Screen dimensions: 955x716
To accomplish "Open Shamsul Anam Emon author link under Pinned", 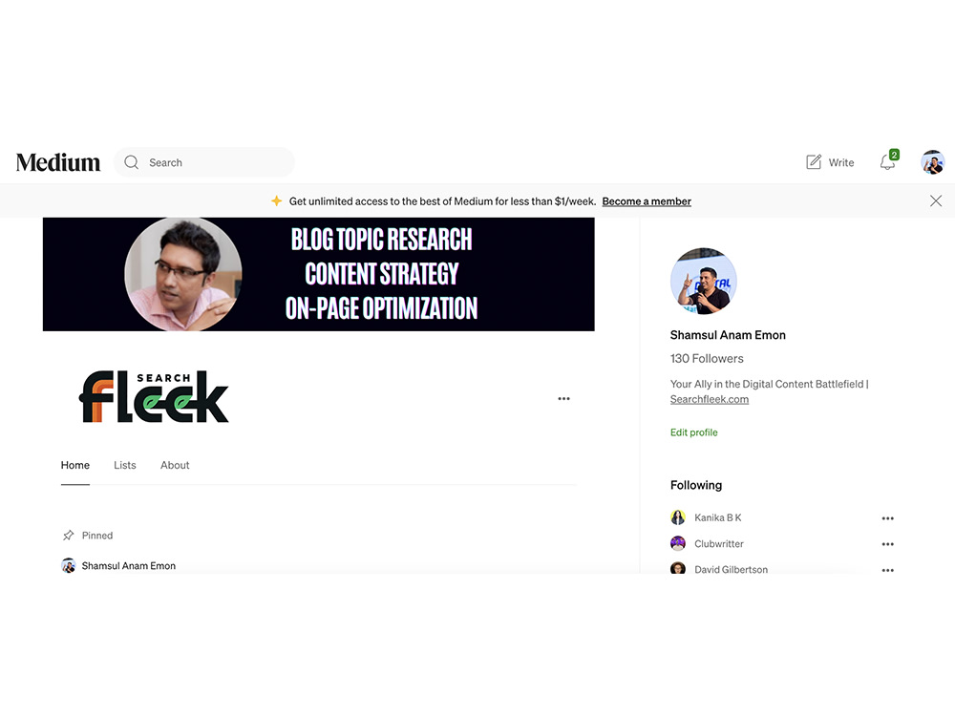I will (x=129, y=565).
